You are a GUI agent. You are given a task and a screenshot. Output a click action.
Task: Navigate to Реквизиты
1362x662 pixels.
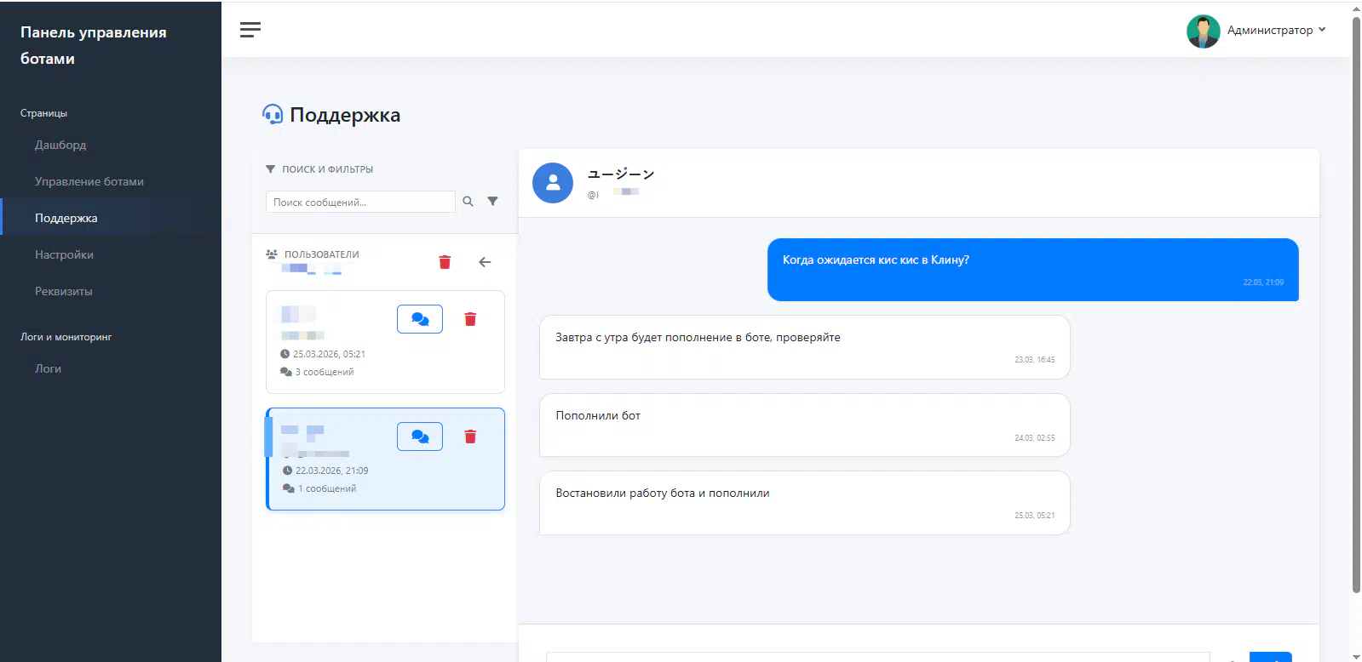click(64, 292)
